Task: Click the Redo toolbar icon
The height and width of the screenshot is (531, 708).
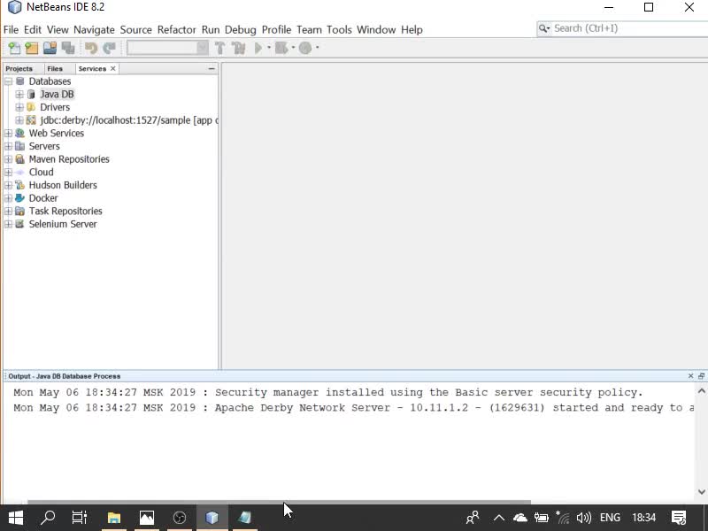Action: click(109, 48)
